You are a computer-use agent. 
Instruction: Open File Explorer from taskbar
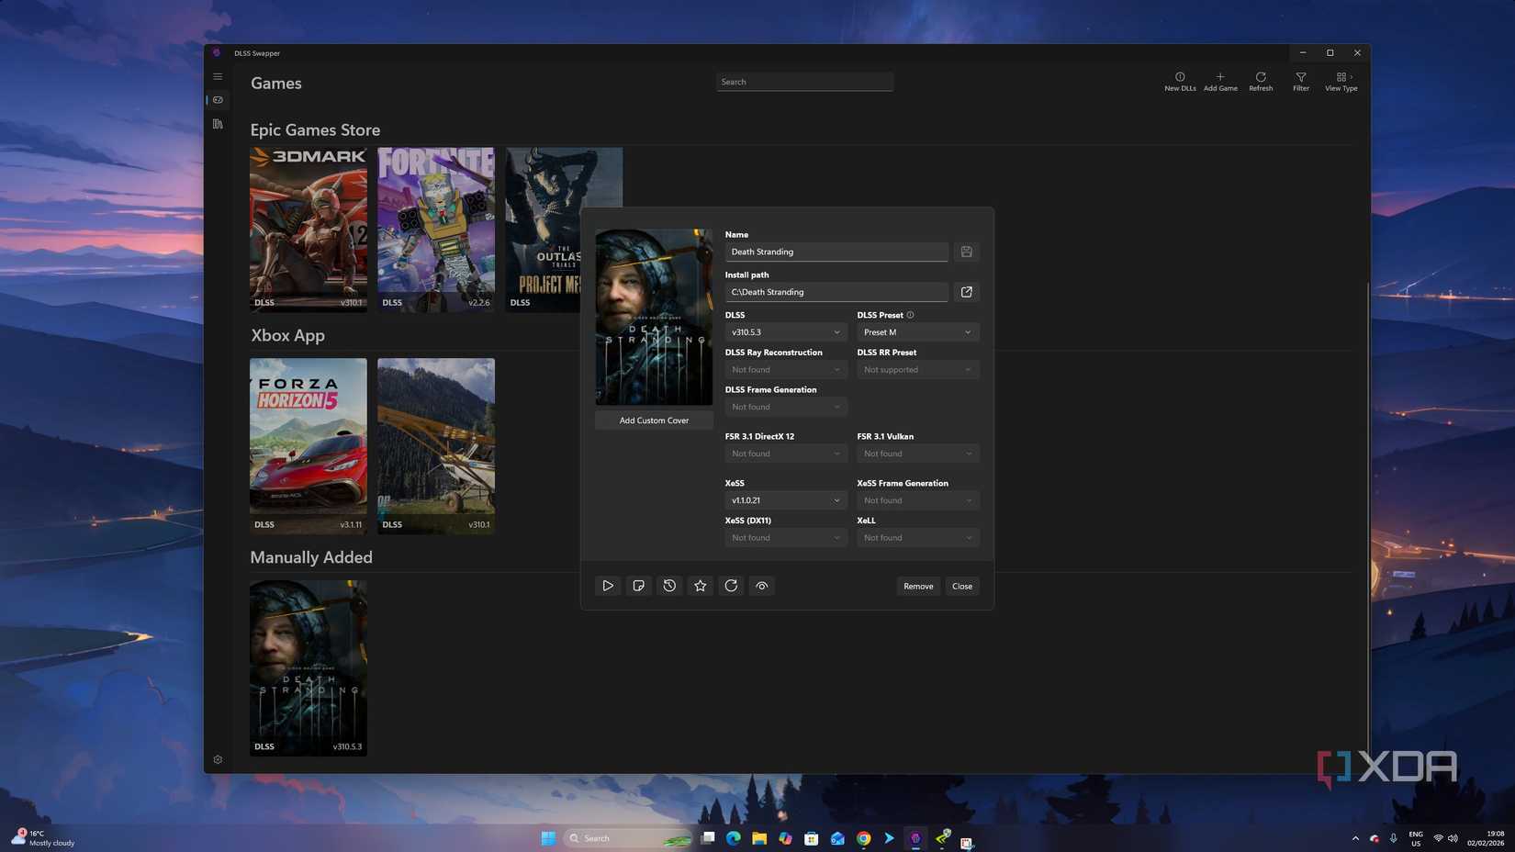click(x=759, y=838)
